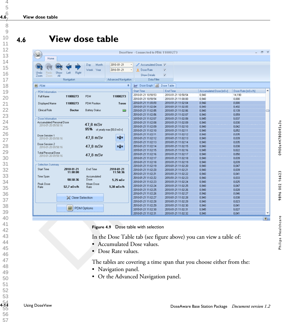This screenshot has width=282, height=322.
Task: Open PDM Options
Action: [80, 208]
